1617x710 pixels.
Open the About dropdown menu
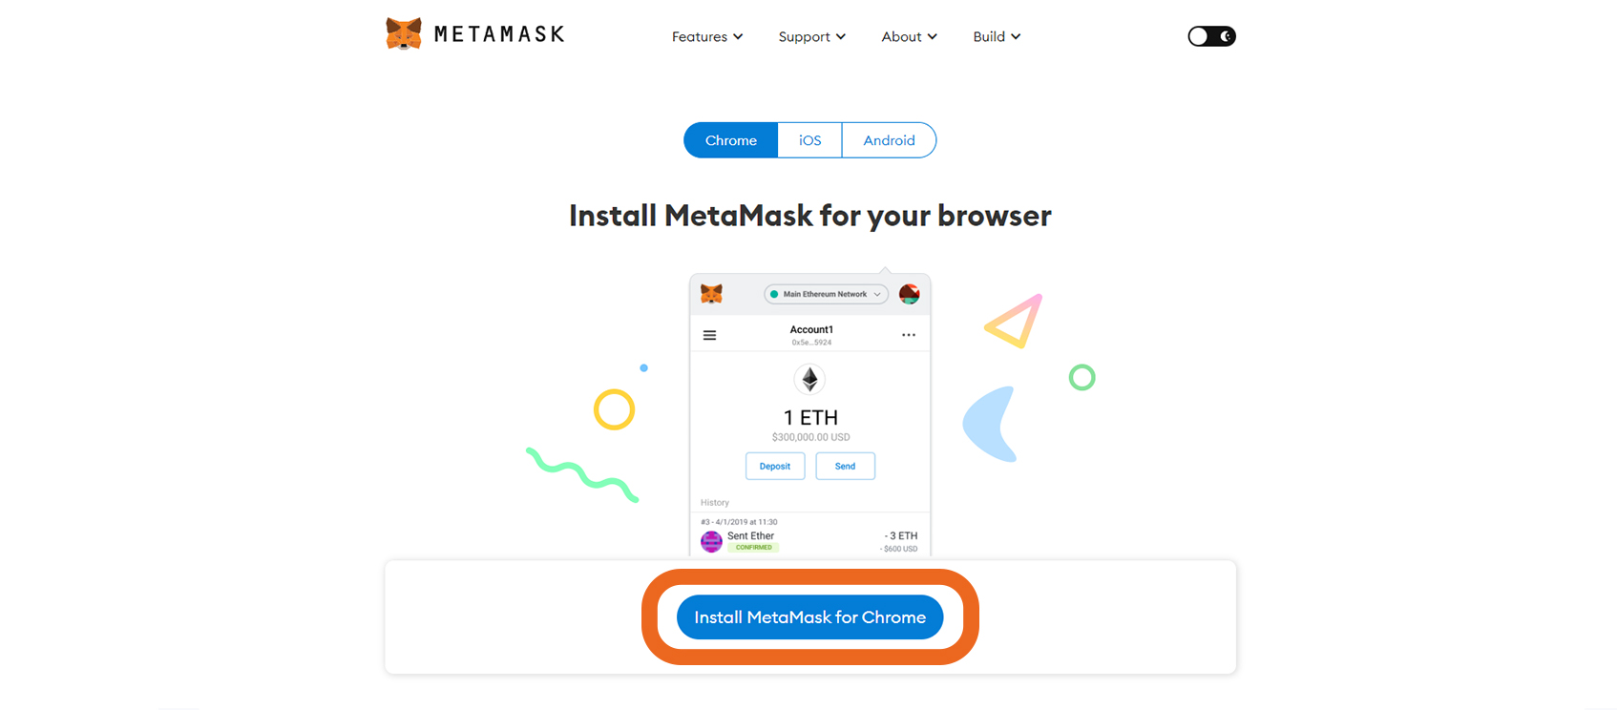[910, 36]
